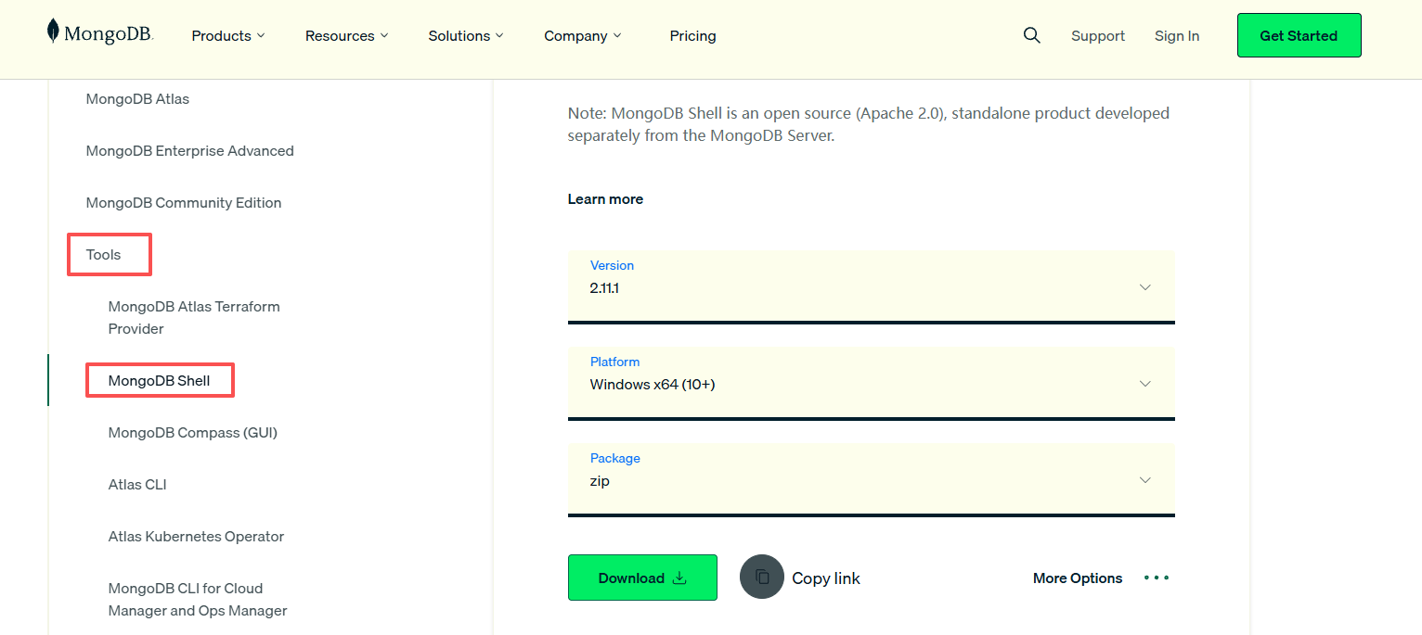
Task: Open MongoDB CLI for Cloud Manager entry
Action: pos(198,600)
